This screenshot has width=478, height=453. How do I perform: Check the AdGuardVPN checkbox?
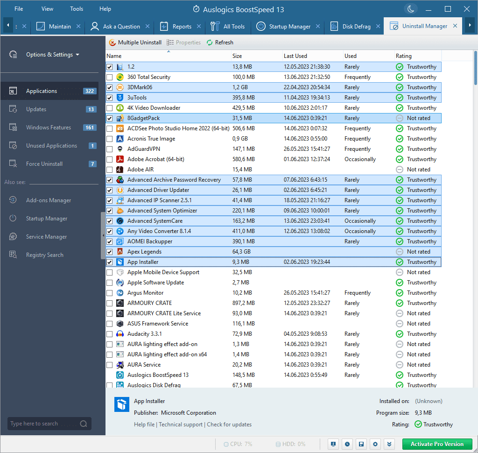click(110, 149)
